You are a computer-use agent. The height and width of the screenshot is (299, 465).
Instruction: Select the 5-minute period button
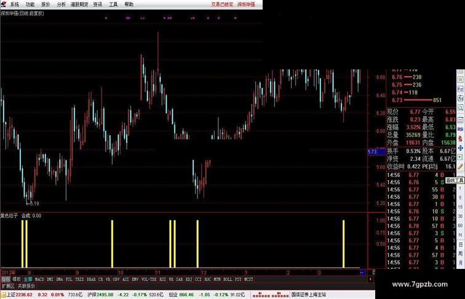pos(460,198)
